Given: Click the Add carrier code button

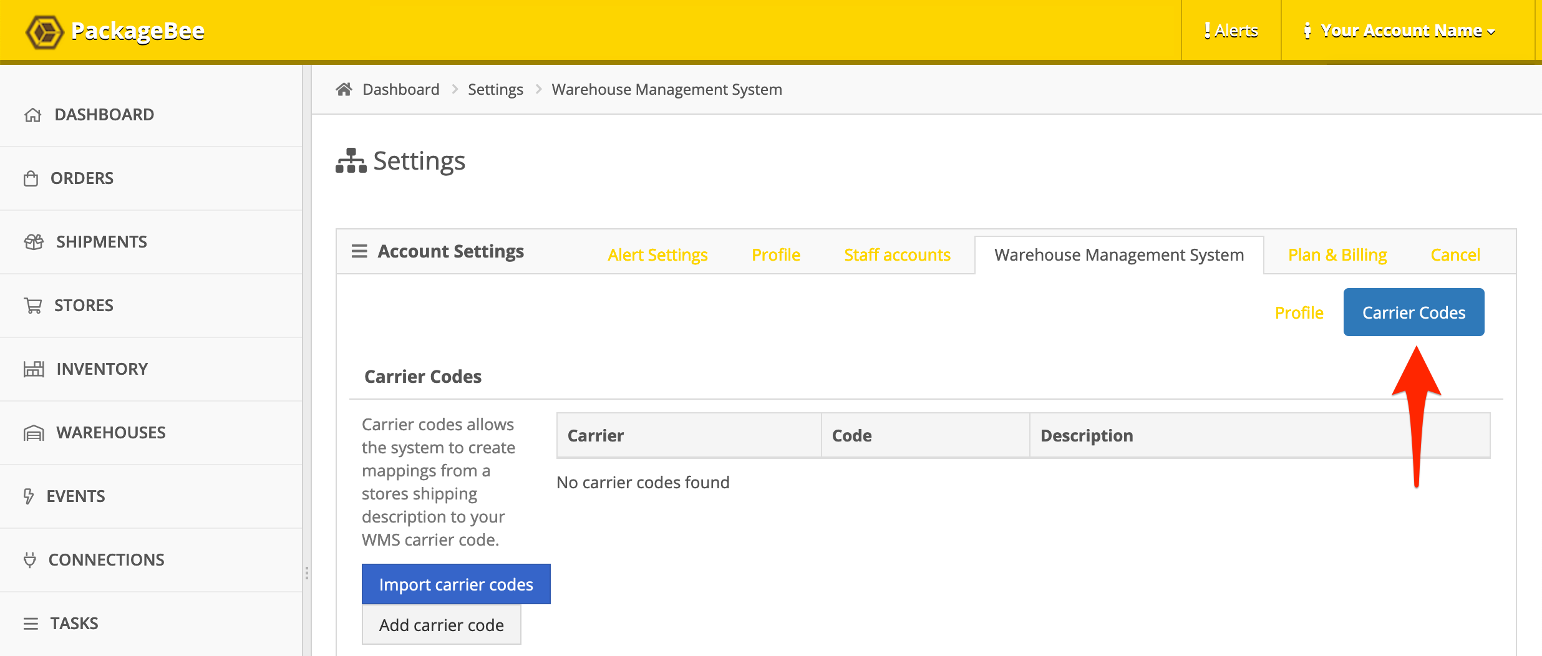Looking at the screenshot, I should (x=442, y=625).
